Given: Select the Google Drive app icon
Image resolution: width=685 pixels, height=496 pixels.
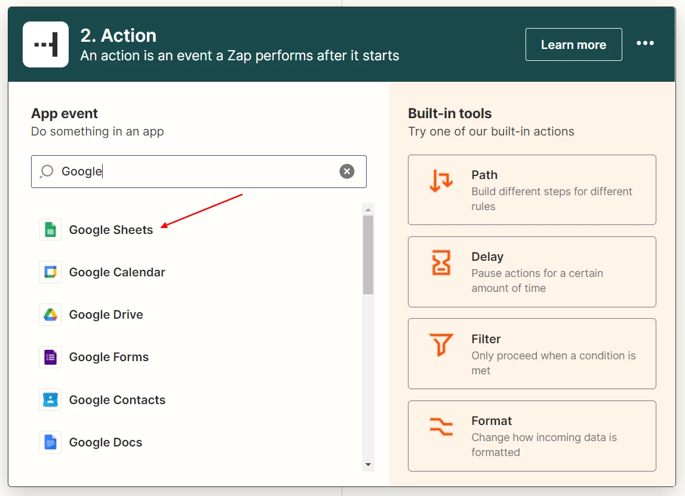Looking at the screenshot, I should (50, 315).
